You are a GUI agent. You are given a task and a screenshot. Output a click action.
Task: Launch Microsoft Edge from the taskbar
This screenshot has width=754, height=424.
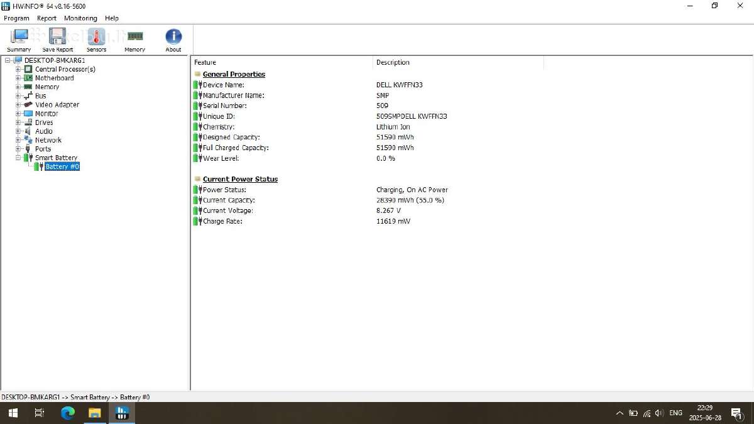pos(68,413)
